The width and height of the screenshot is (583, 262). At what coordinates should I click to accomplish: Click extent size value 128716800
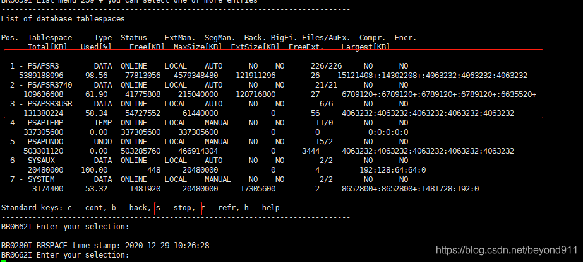pos(255,94)
